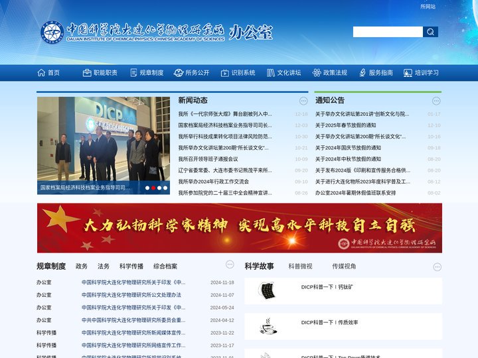Select the fourth carousel slide dot
This screenshot has width=478, height=358.
165,188
